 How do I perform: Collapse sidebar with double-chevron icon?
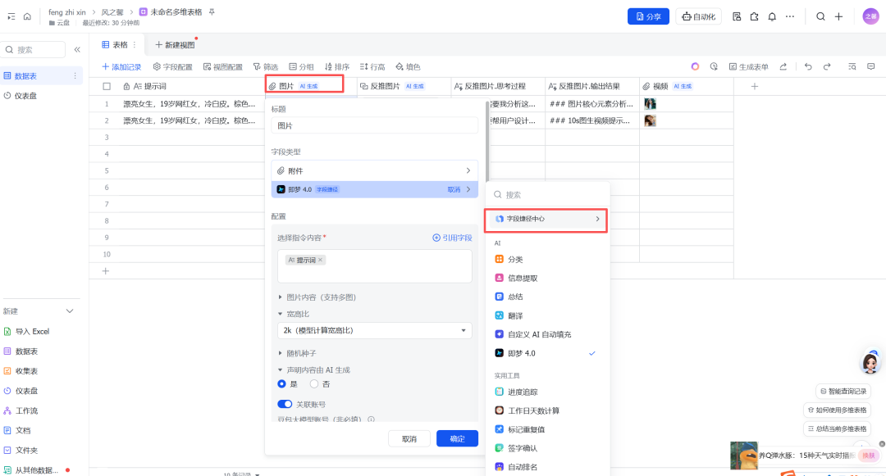pyautogui.click(x=77, y=50)
